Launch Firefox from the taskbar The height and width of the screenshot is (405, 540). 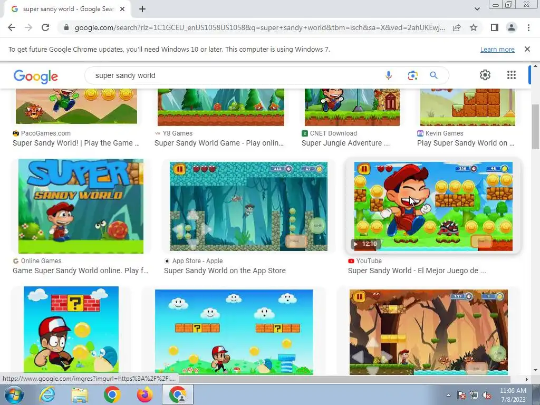144,394
